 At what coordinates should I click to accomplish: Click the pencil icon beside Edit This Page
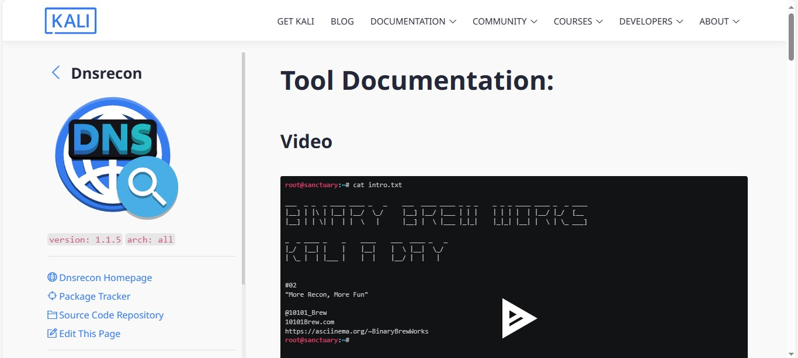click(52, 334)
